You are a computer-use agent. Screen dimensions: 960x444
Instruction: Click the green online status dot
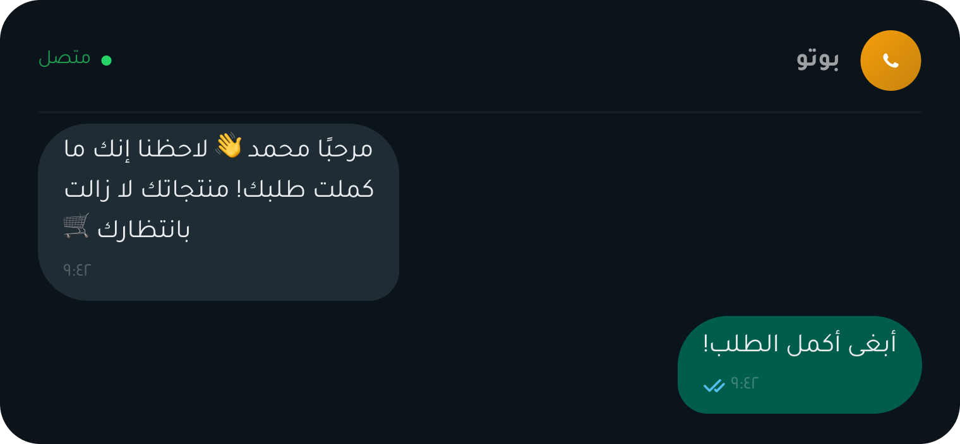tap(107, 61)
